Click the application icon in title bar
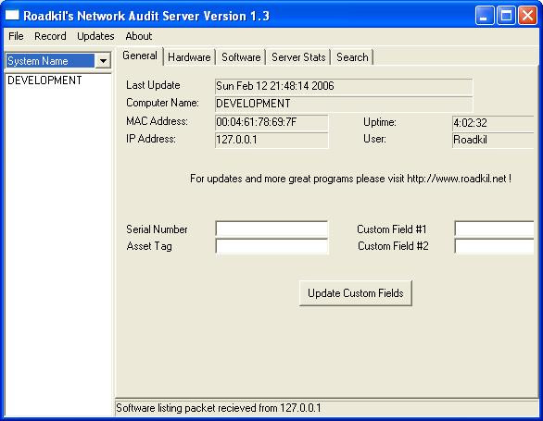 pos(12,15)
